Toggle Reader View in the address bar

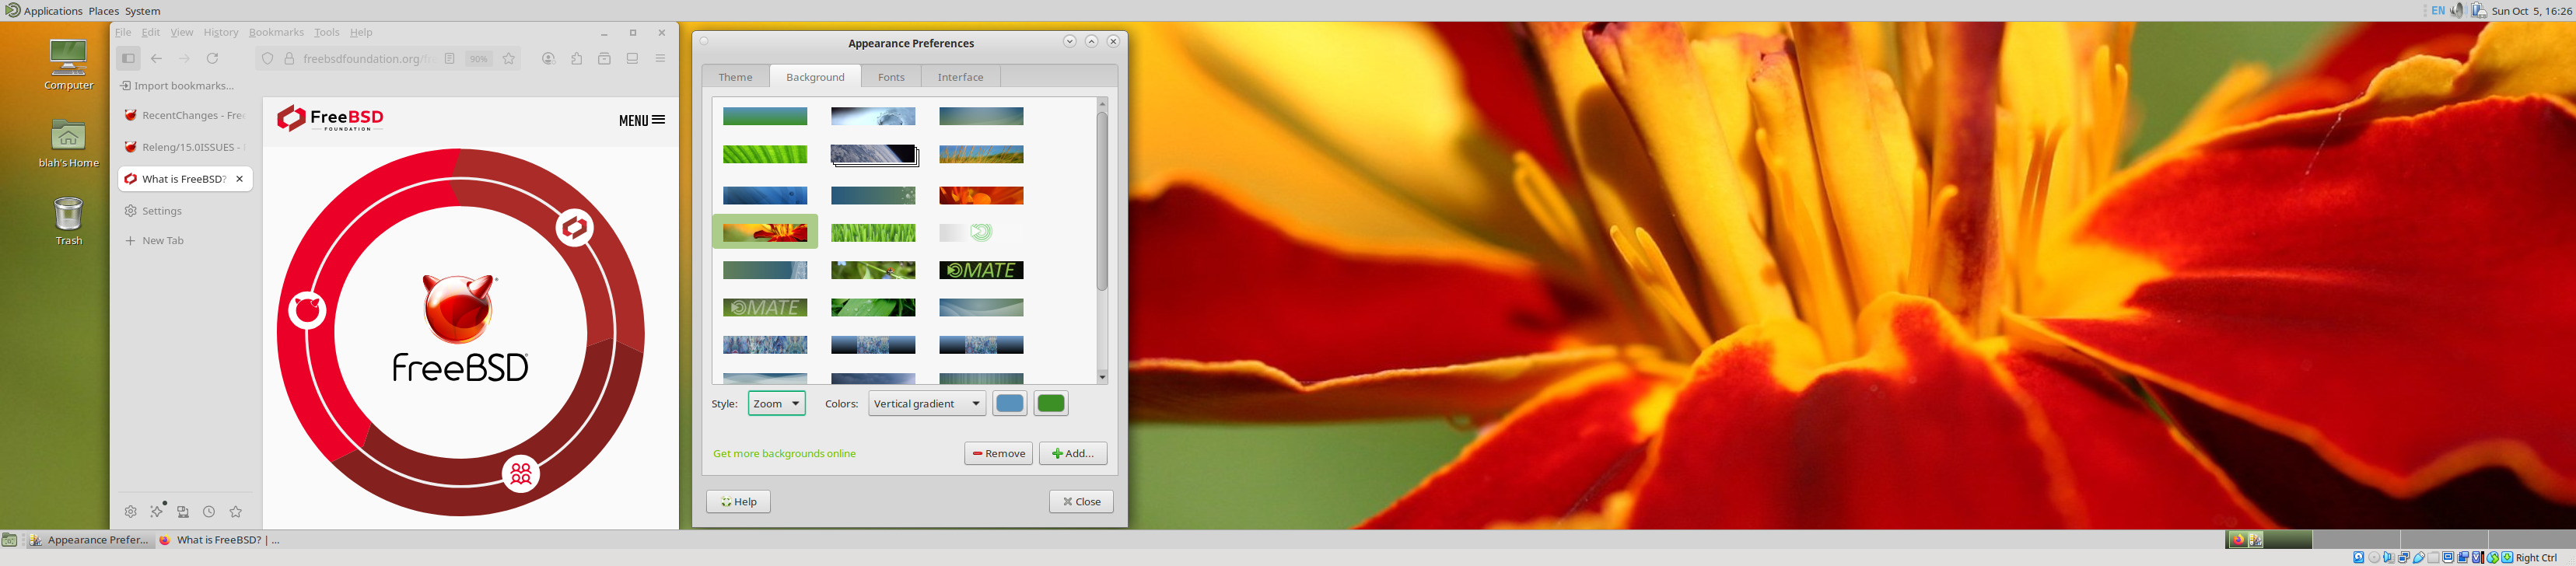tap(450, 59)
